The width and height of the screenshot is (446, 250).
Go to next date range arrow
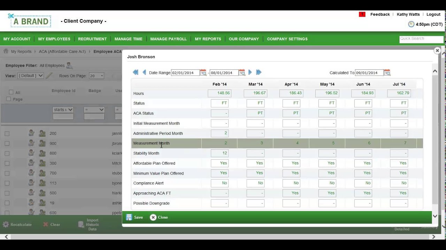tap(250, 72)
